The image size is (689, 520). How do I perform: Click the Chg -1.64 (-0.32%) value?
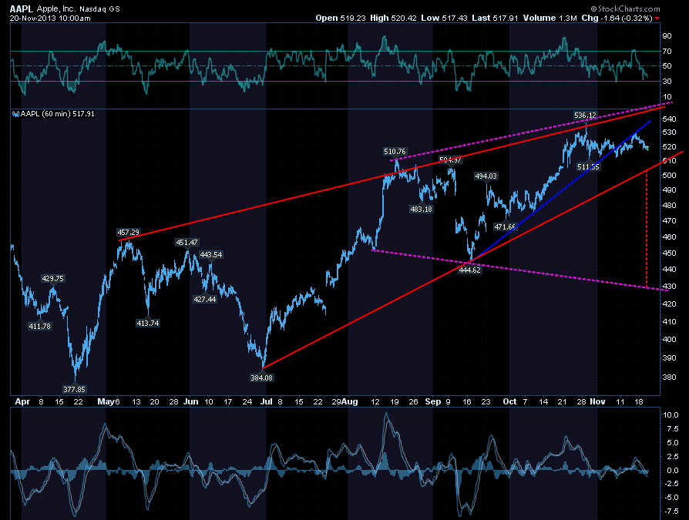pos(617,18)
